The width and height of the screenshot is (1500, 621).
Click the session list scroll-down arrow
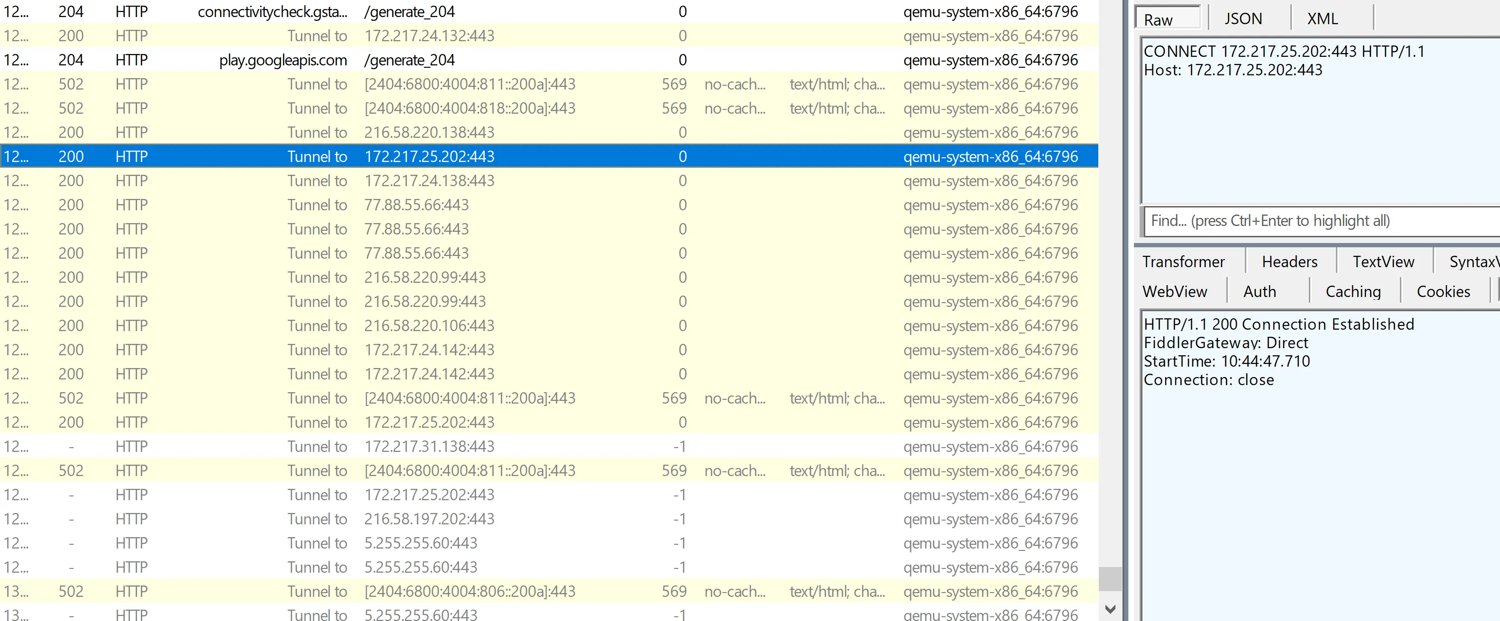[1110, 609]
